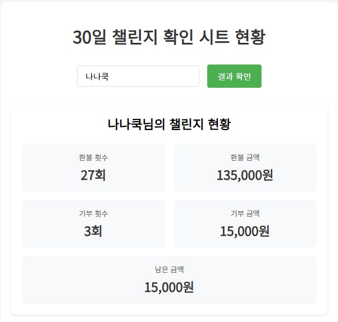Select the 15,000원 value under 기부 금액
Screen dimensions: 338x322
point(245,231)
